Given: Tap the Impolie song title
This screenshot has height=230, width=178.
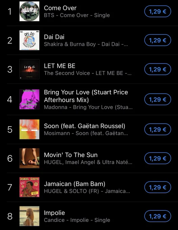Looking at the screenshot, I should [54, 213].
